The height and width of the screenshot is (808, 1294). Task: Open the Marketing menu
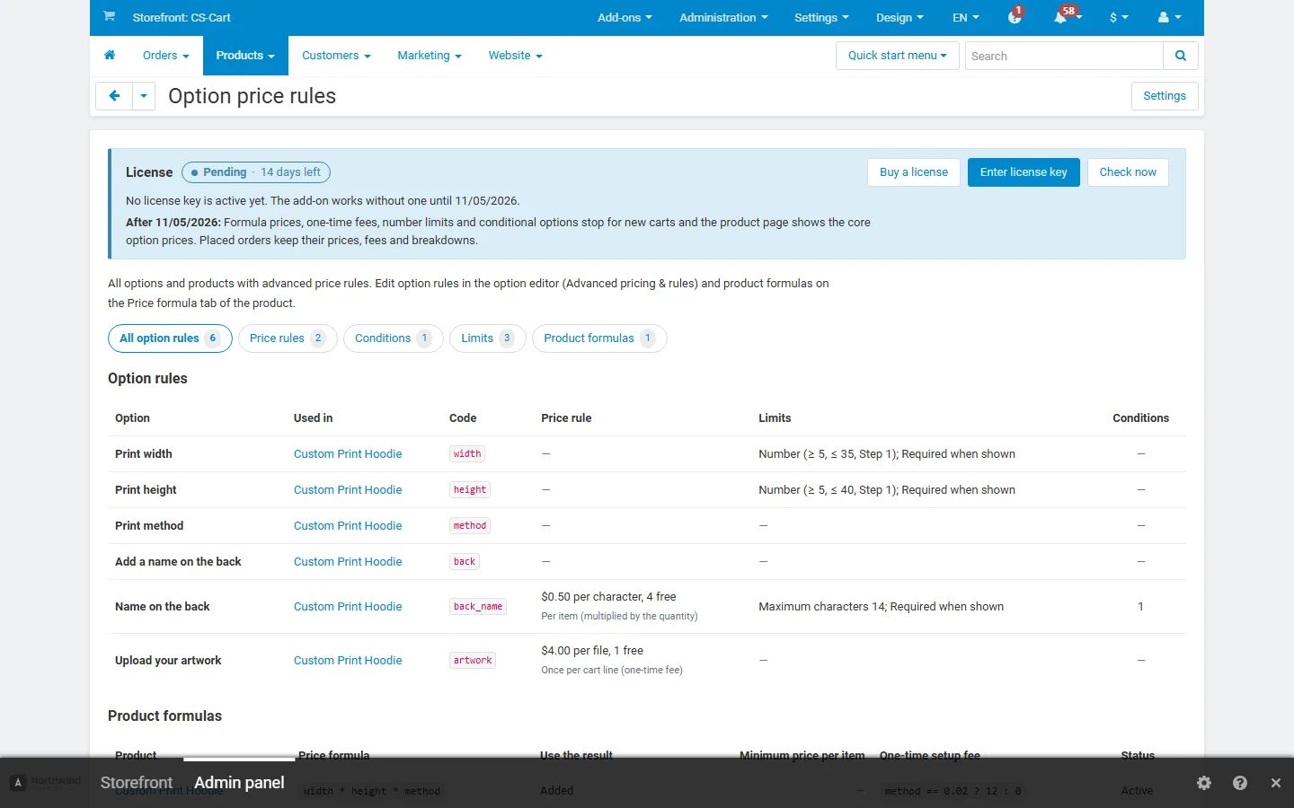tap(430, 56)
